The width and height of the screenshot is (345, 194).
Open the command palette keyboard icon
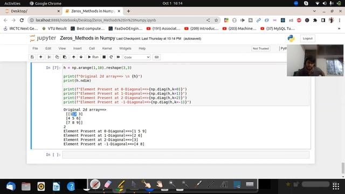(x=156, y=57)
